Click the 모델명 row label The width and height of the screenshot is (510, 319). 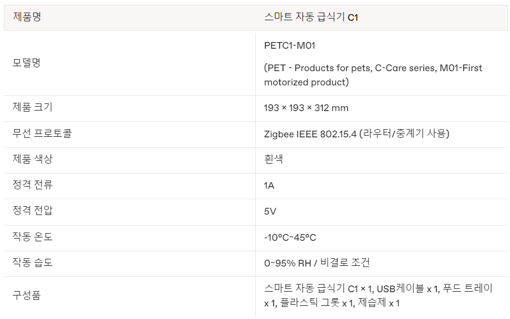pyautogui.click(x=27, y=62)
